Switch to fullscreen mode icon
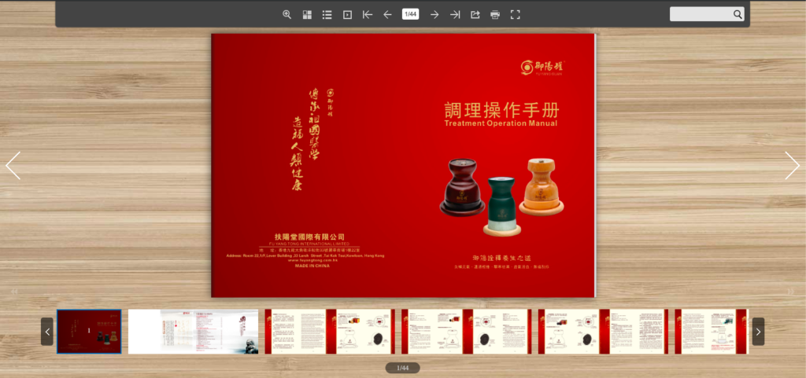Image resolution: width=806 pixels, height=378 pixels. [515, 14]
